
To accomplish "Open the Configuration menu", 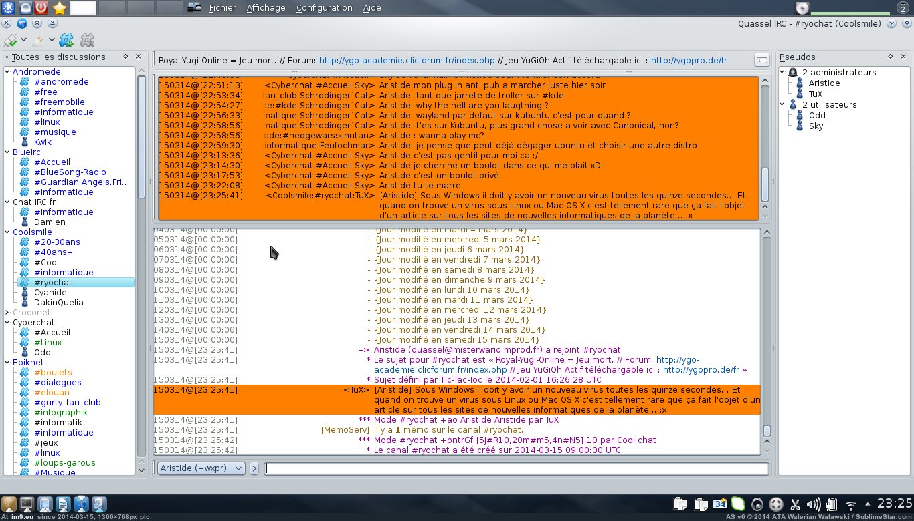I will pos(324,8).
